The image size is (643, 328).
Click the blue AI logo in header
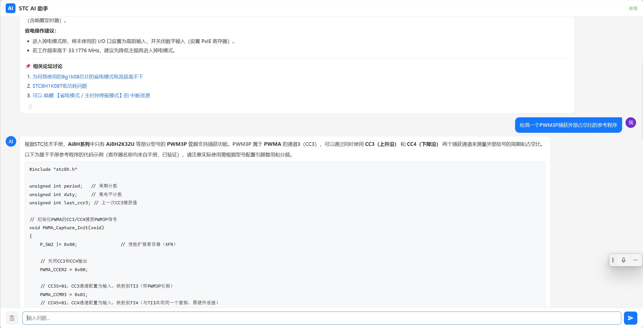point(11,8)
